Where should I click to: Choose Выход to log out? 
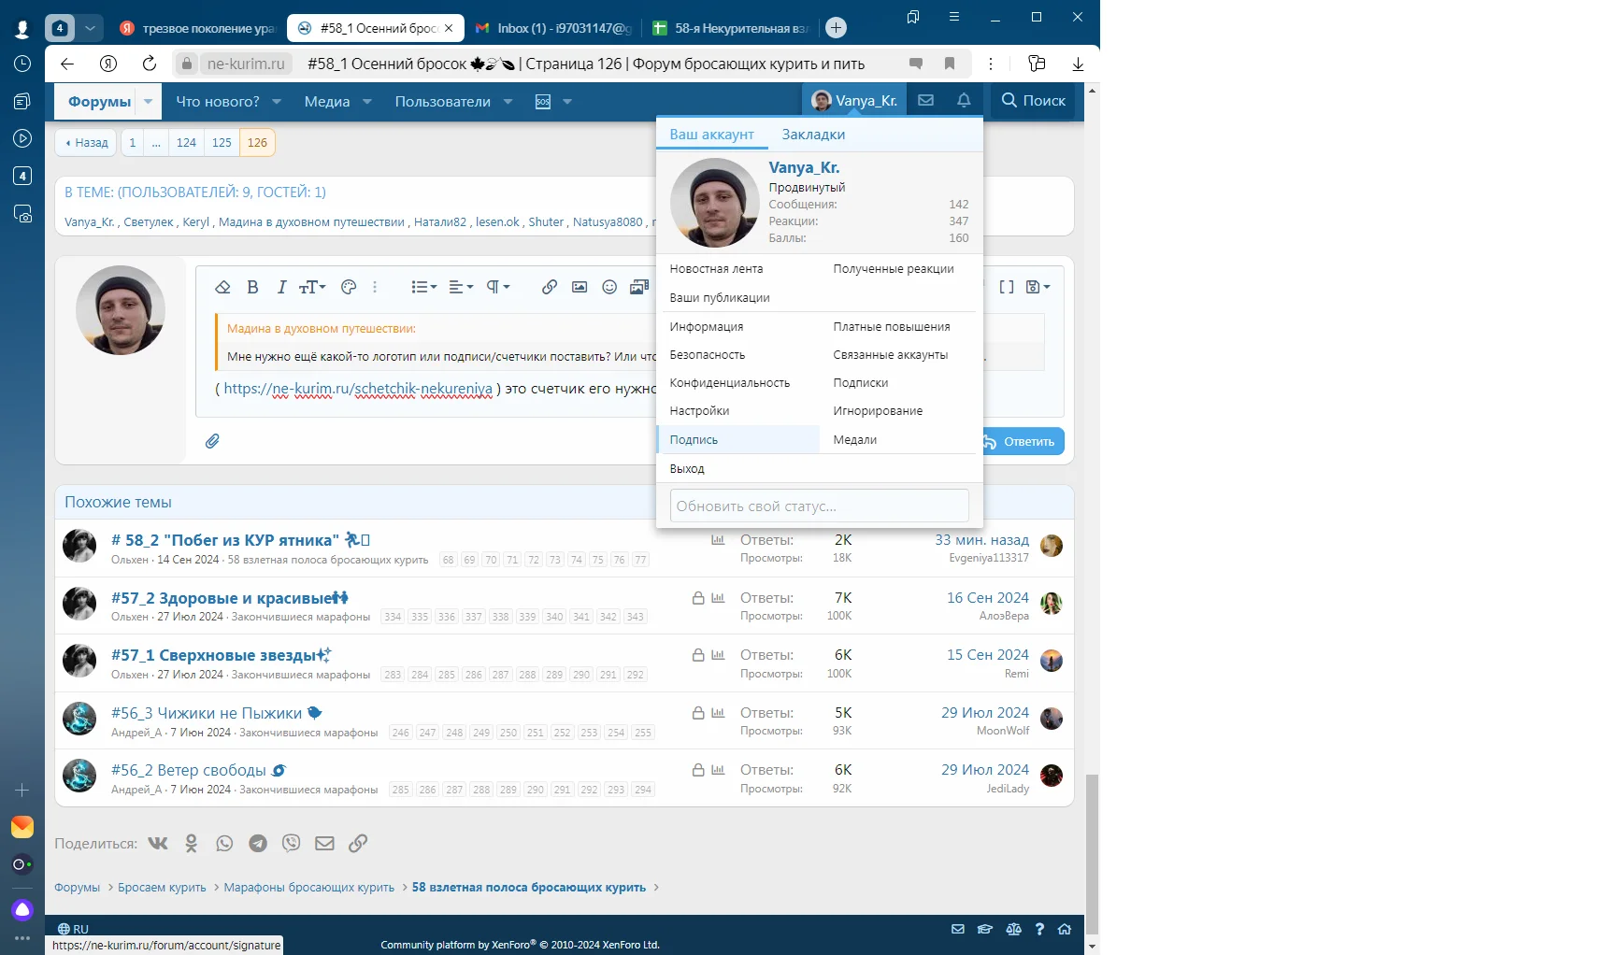[687, 469]
